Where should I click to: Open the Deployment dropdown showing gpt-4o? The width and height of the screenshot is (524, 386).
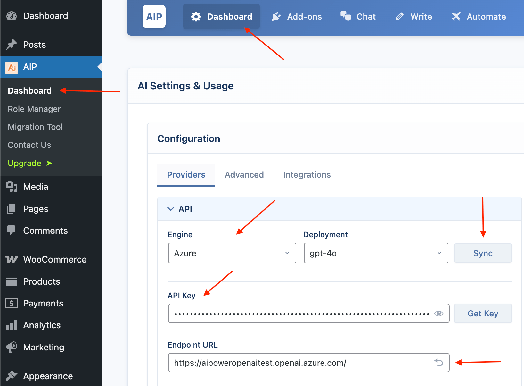(376, 253)
